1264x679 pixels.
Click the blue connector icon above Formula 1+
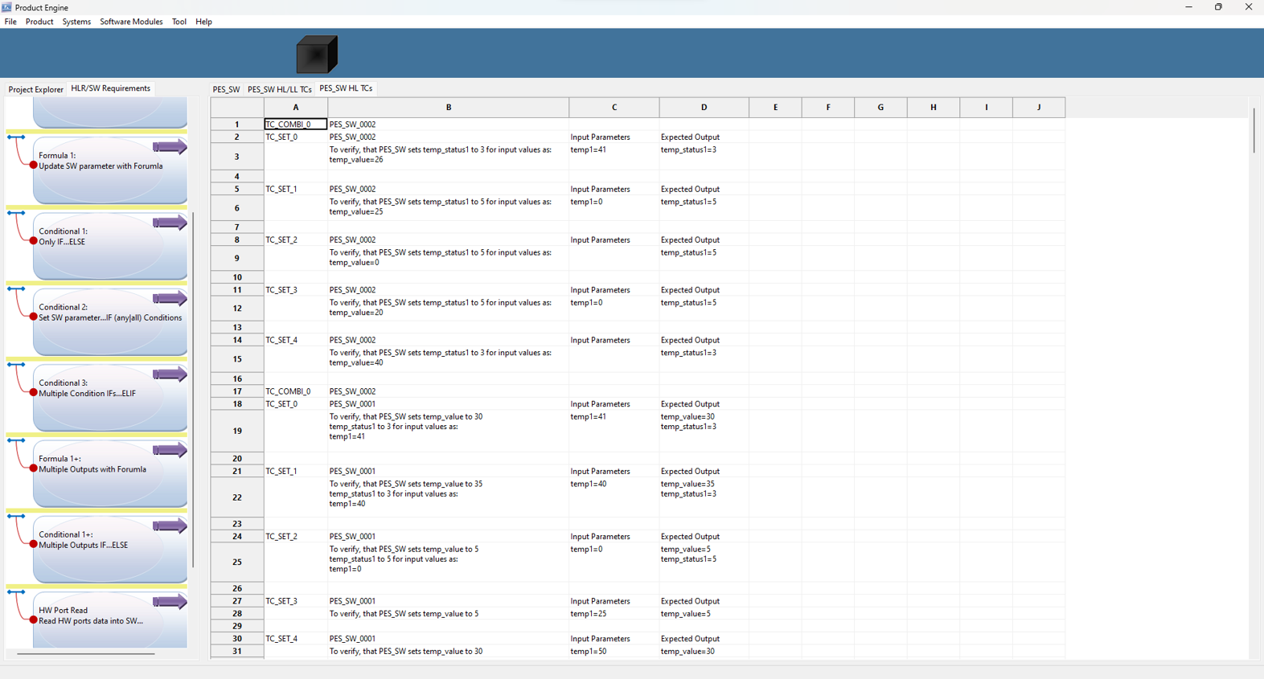(16, 440)
